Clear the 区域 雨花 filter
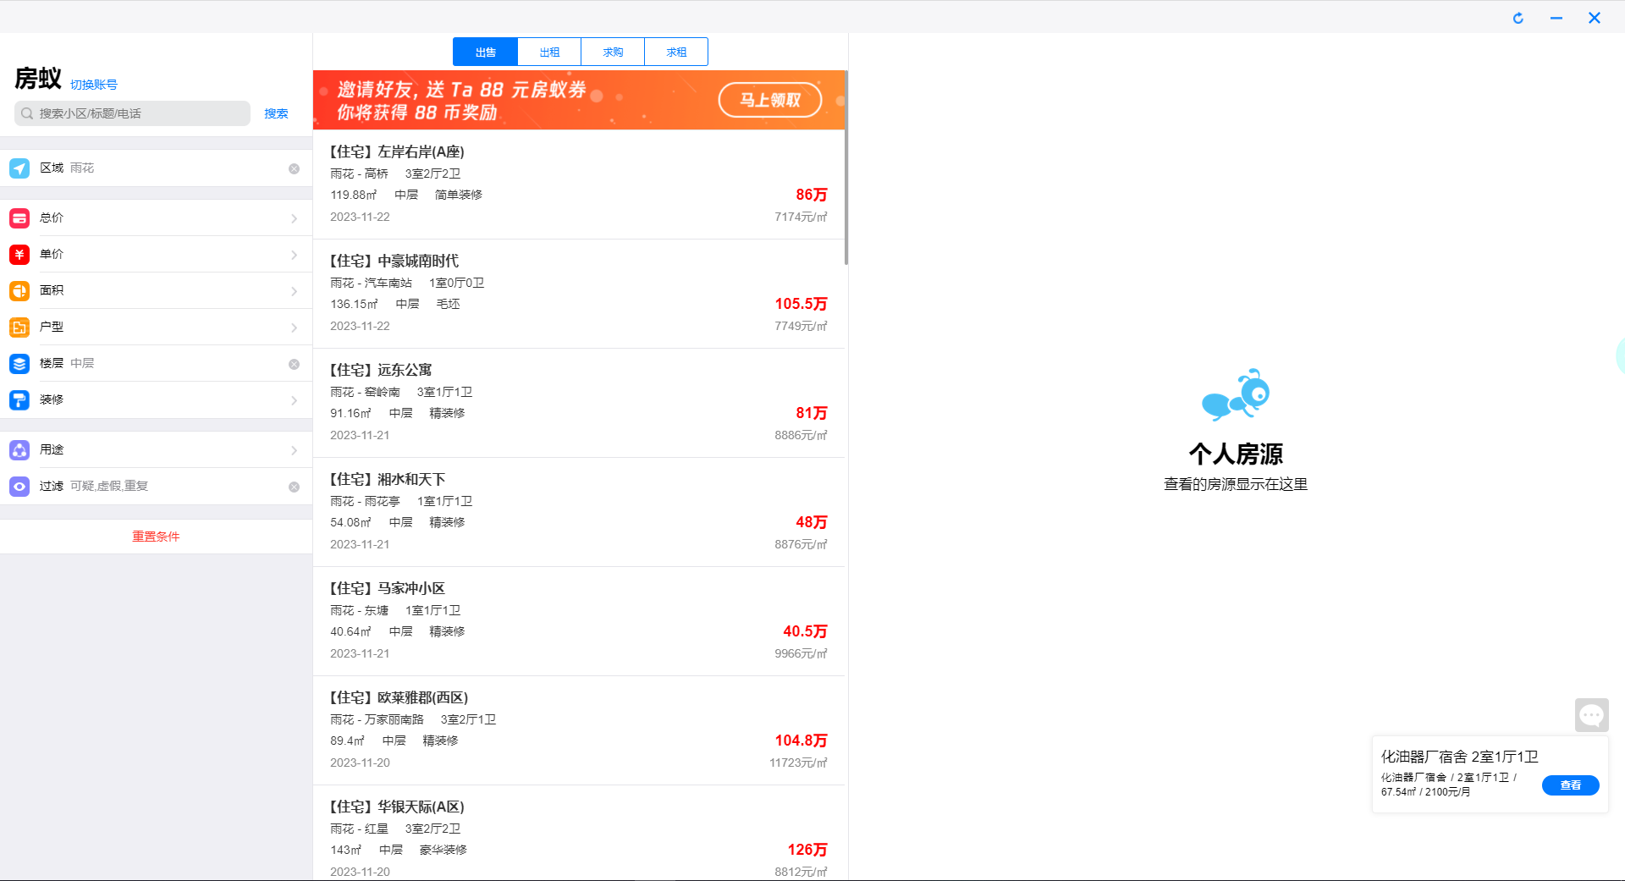The width and height of the screenshot is (1625, 881). coord(294,168)
